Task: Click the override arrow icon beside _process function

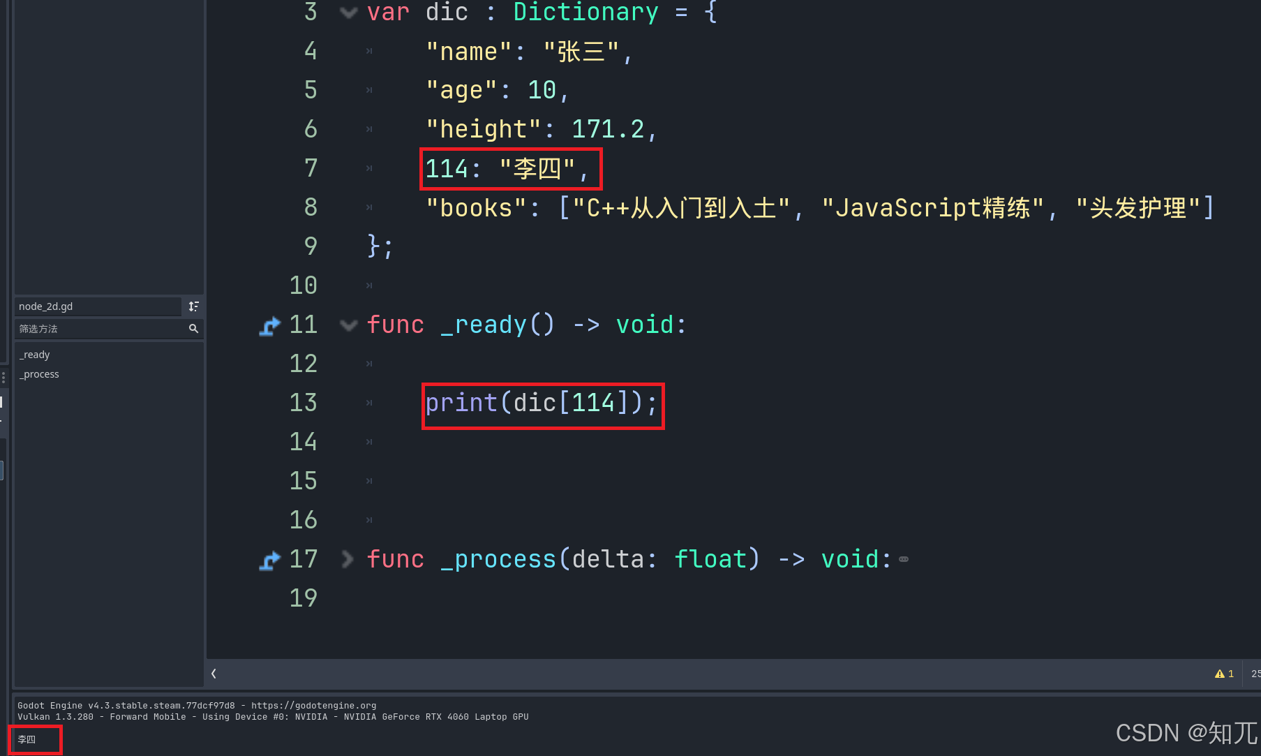Action: point(269,559)
